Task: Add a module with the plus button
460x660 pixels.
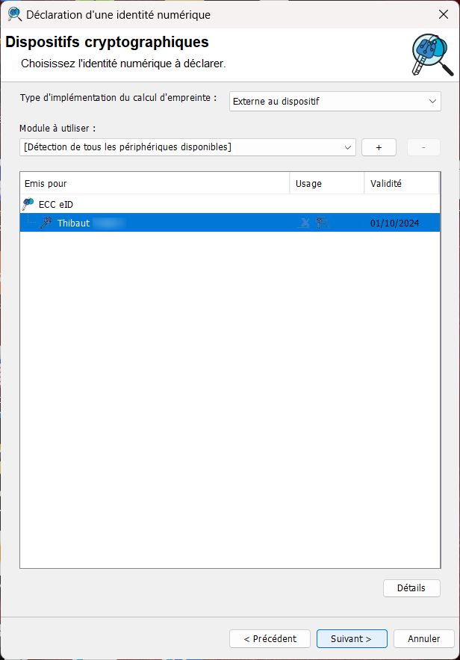Action: point(379,147)
